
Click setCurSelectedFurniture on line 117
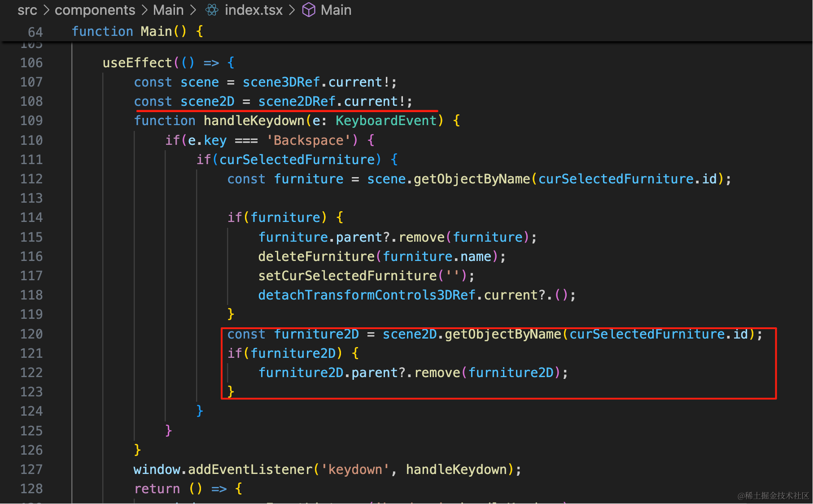point(347,276)
